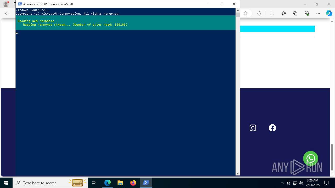Open Task View on the taskbar

click(94, 183)
